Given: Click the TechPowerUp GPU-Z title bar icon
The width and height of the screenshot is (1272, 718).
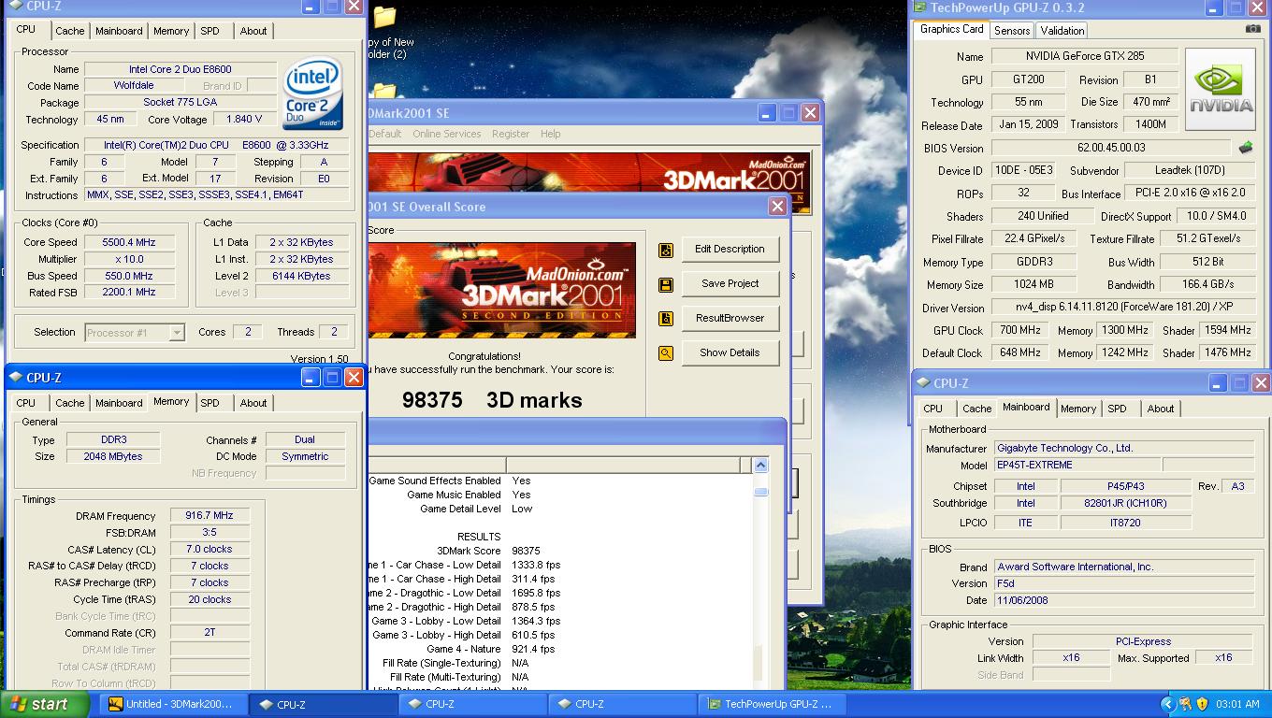Looking at the screenshot, I should click(920, 7).
